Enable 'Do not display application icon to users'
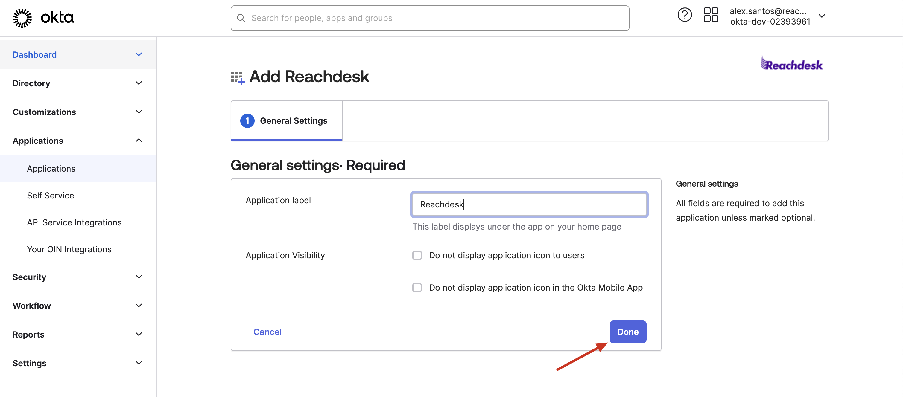Viewport: 903px width, 397px height. (417, 255)
